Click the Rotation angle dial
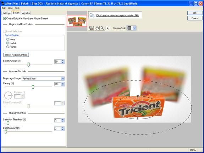Screen dimensions: 204x153 pos(8,95)
